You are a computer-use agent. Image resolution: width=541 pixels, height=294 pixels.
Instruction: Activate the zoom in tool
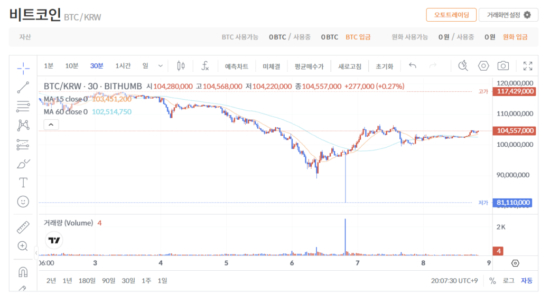pyautogui.click(x=23, y=246)
